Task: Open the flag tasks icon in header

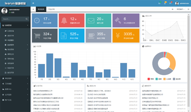Action: point(170,4)
